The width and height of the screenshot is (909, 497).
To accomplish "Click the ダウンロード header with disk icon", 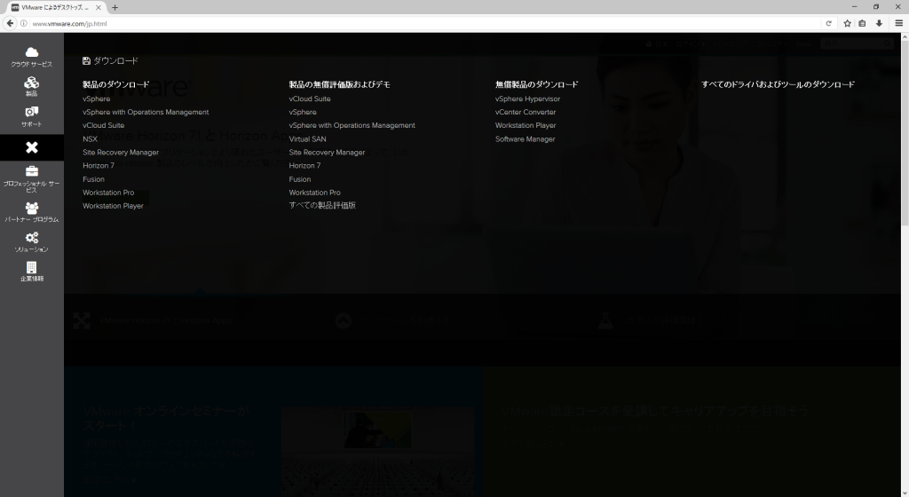I will tap(110, 61).
